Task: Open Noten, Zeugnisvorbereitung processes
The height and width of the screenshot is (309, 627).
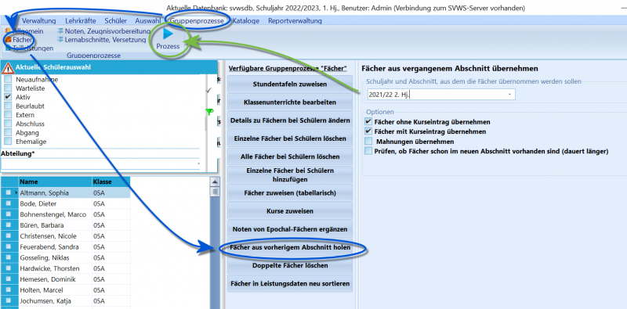Action: 104,31
